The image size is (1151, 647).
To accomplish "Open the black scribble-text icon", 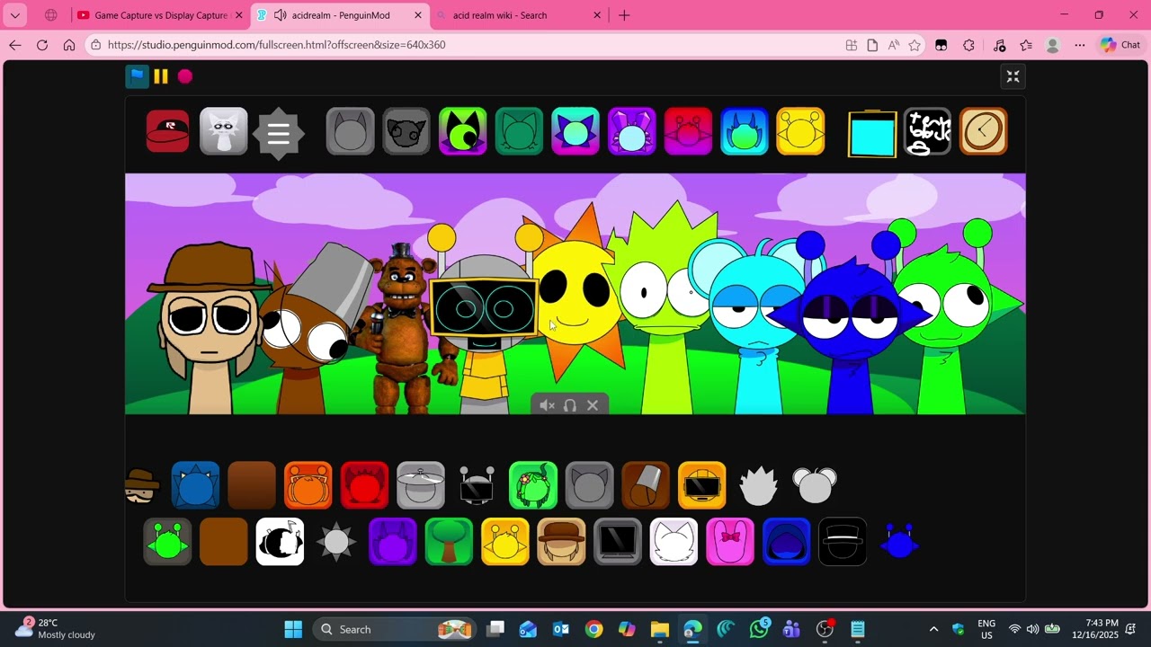I will pos(928,132).
